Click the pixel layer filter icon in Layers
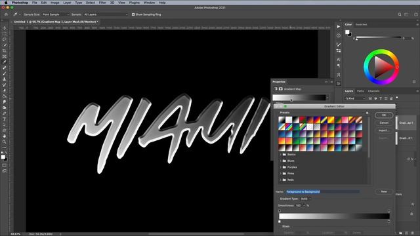 (x=370, y=98)
